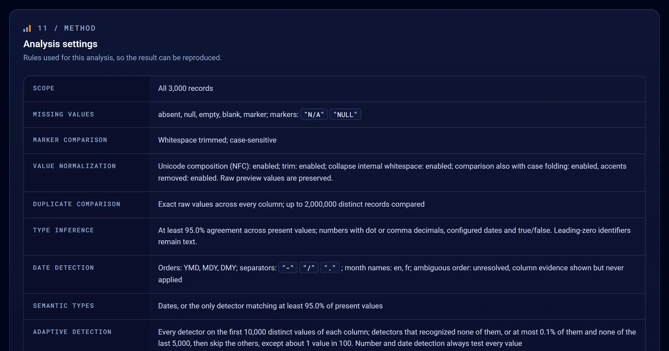
Task: Click the SEMANTIC TYPES row label
Action: point(63,306)
